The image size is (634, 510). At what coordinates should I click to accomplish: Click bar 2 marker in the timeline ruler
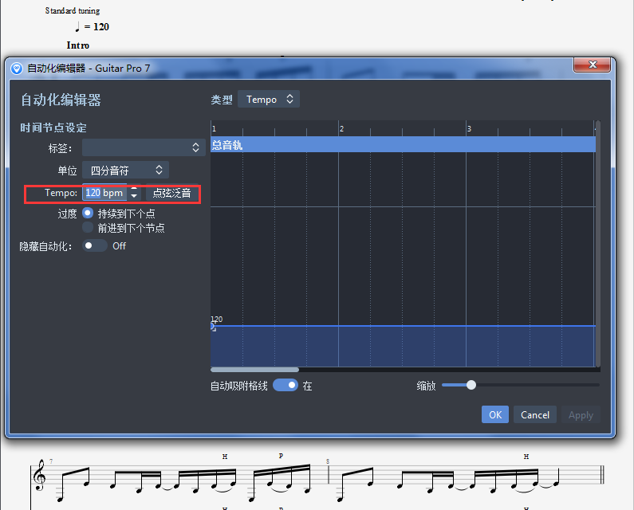[341, 129]
